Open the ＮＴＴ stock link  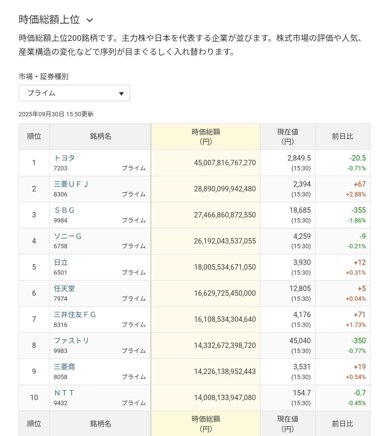64,393
